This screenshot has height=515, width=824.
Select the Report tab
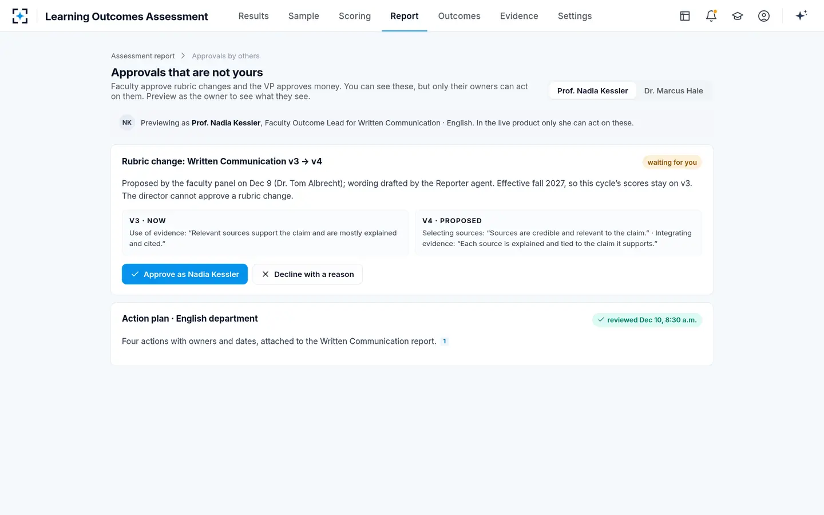pos(405,16)
